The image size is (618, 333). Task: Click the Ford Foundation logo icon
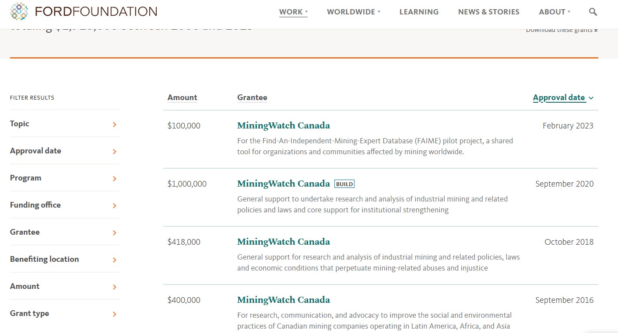click(x=19, y=11)
